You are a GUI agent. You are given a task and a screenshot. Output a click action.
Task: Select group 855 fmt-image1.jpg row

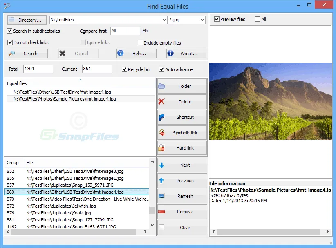pyautogui.click(x=77, y=178)
